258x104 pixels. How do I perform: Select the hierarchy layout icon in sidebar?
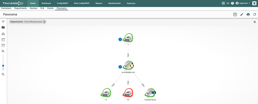3,34
